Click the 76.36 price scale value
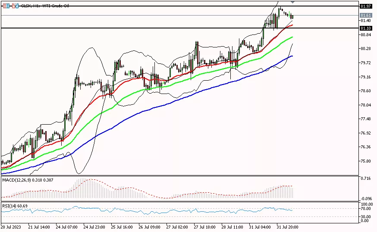The image size is (377, 232). (x=366, y=147)
